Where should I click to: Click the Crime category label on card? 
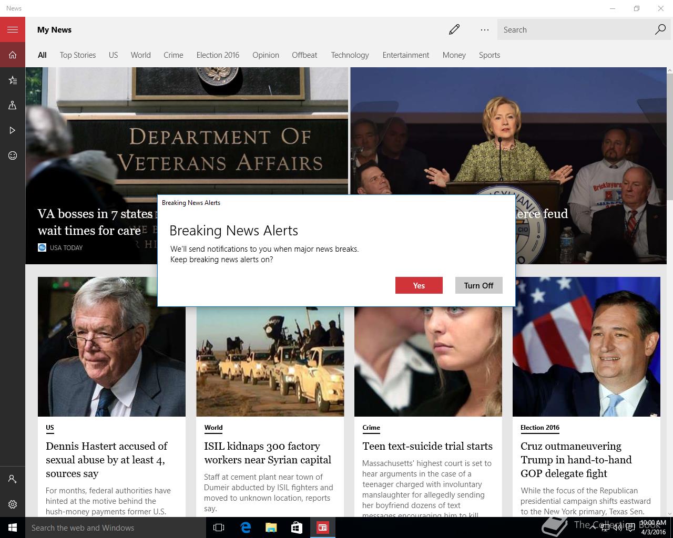[x=371, y=428]
